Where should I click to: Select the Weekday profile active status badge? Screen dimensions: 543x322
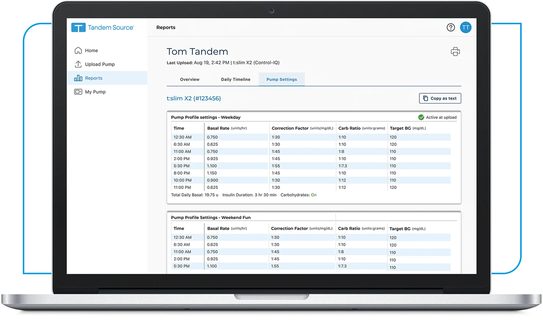coord(437,117)
